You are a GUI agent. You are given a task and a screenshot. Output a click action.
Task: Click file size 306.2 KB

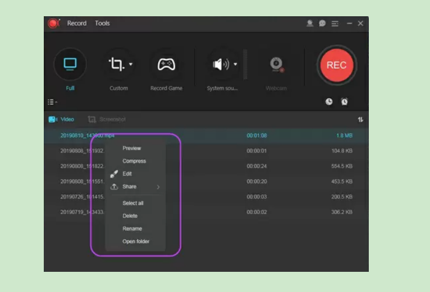[342, 212]
